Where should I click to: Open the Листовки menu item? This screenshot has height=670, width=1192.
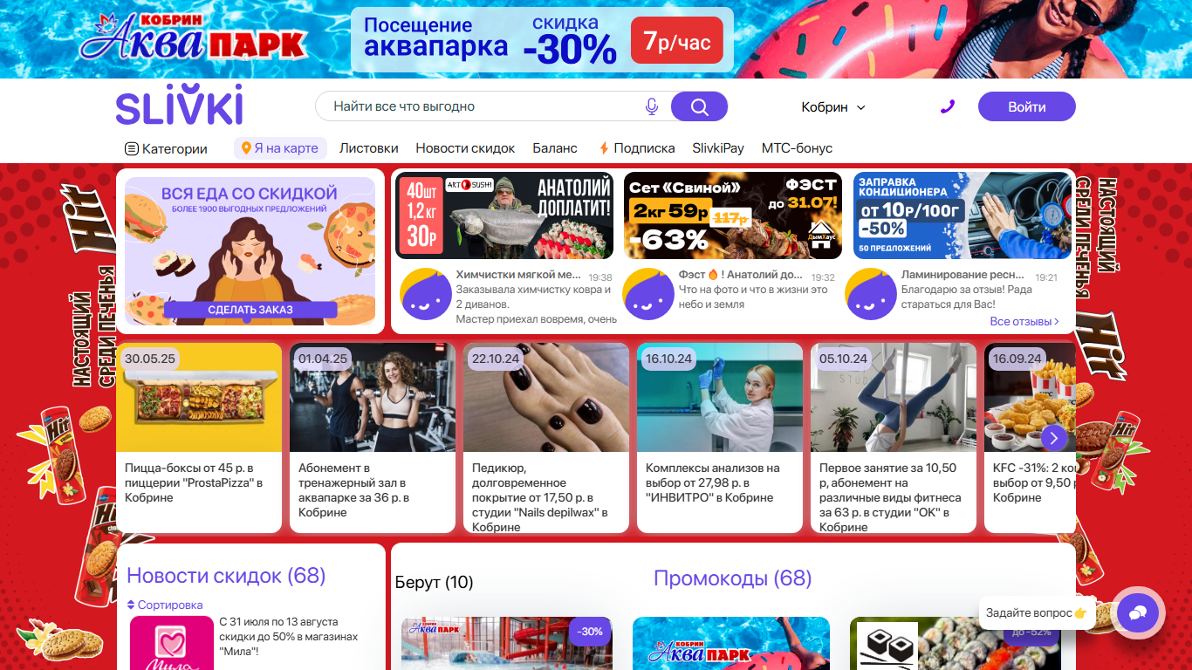pos(369,148)
